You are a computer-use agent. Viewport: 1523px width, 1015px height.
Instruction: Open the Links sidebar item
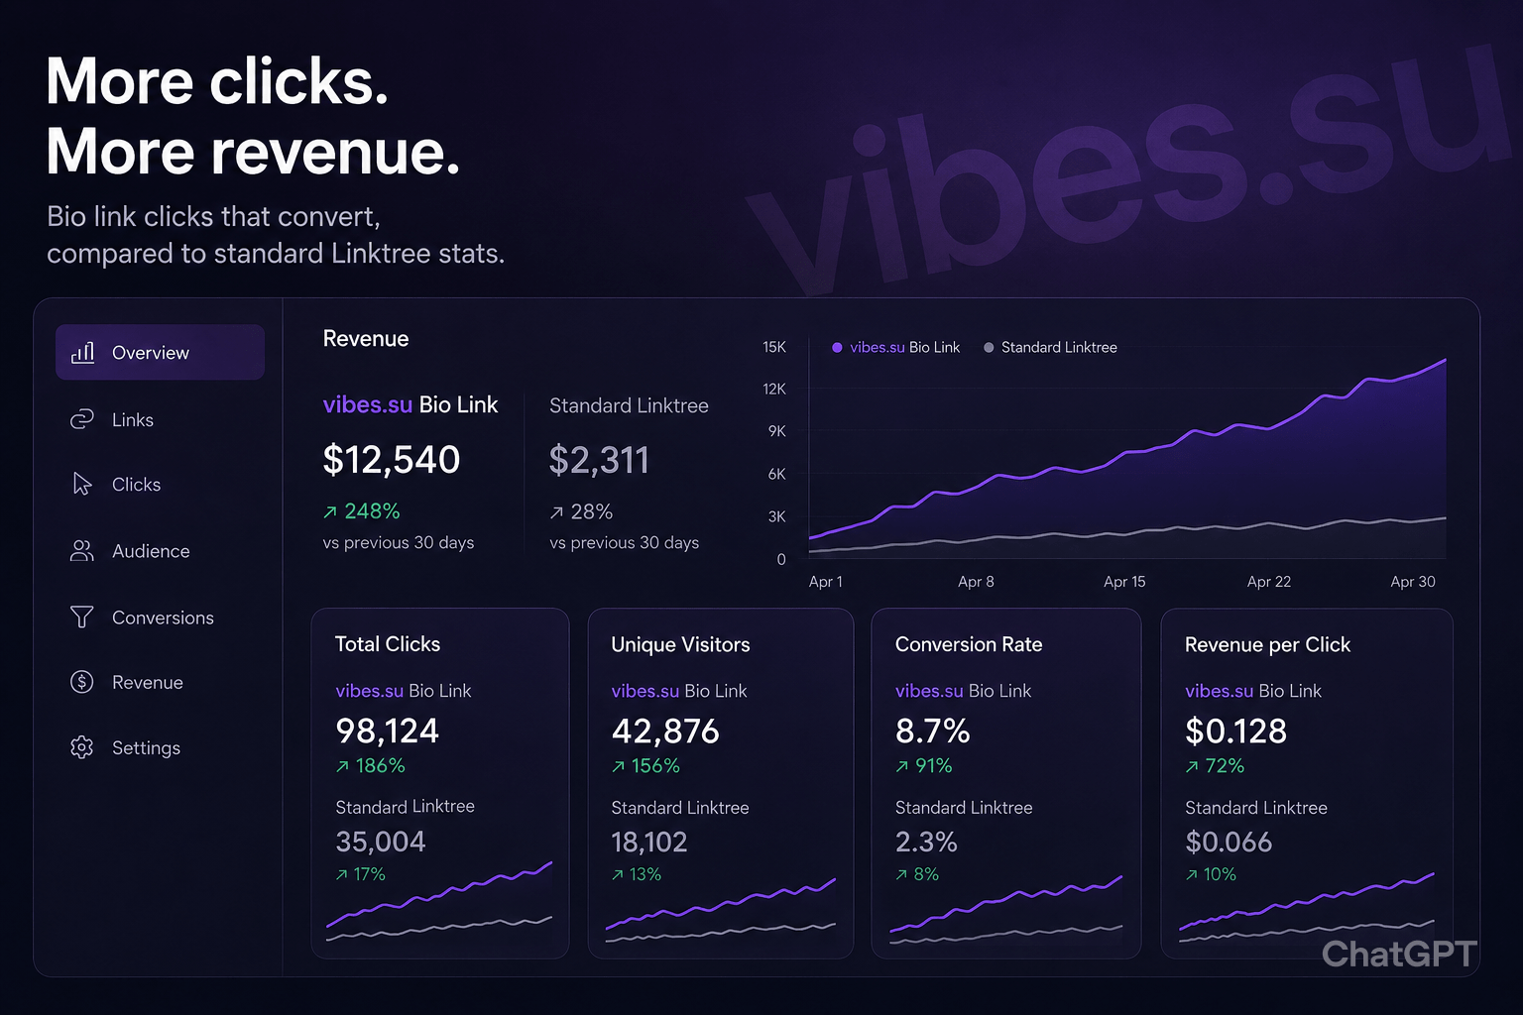coord(160,419)
